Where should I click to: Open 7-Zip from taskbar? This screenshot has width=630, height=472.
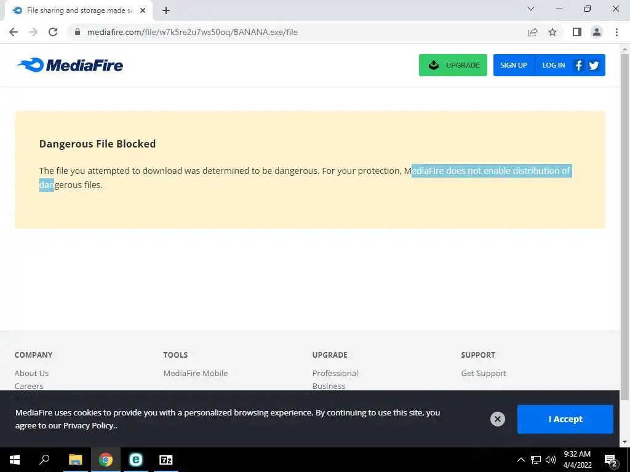tap(166, 460)
